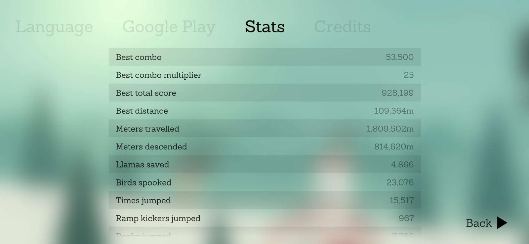Select the Llamas saved row
The width and height of the screenshot is (529, 244).
point(264,164)
